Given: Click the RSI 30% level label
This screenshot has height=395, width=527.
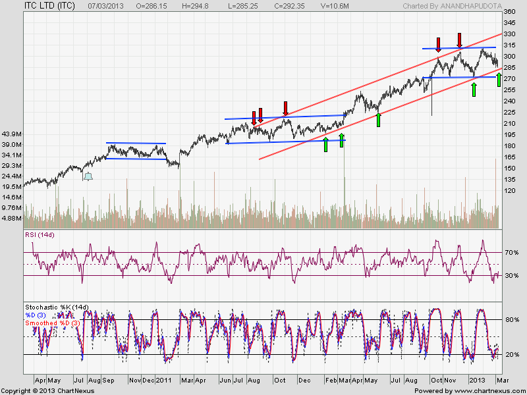Looking at the screenshot, I should (512, 275).
